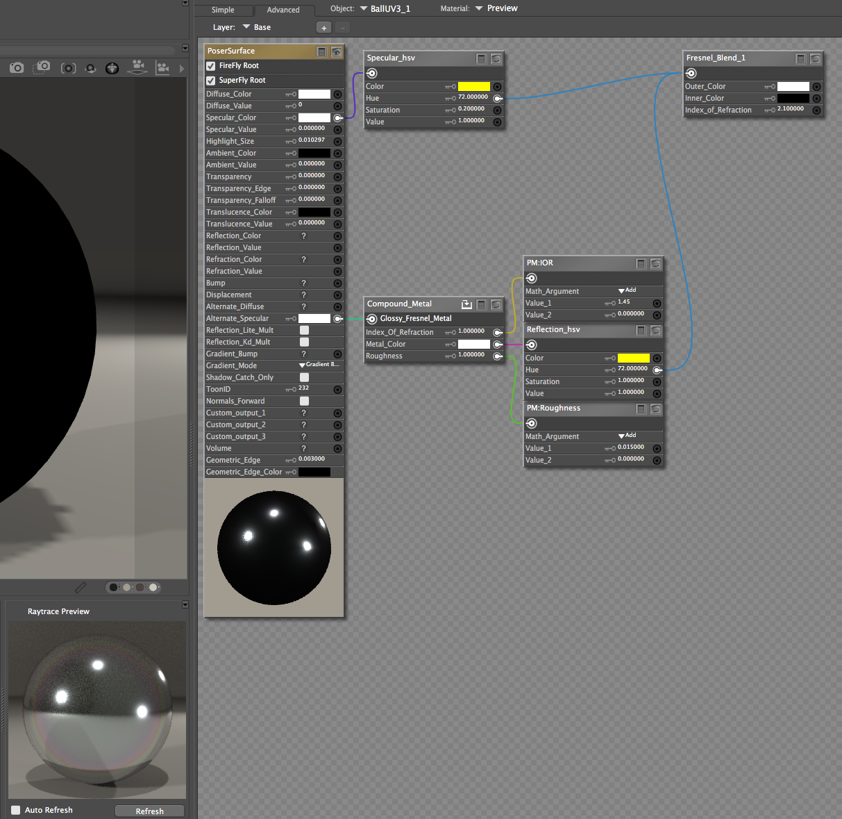Open the Layer dropdown showing Base
842x819 pixels.
click(256, 27)
